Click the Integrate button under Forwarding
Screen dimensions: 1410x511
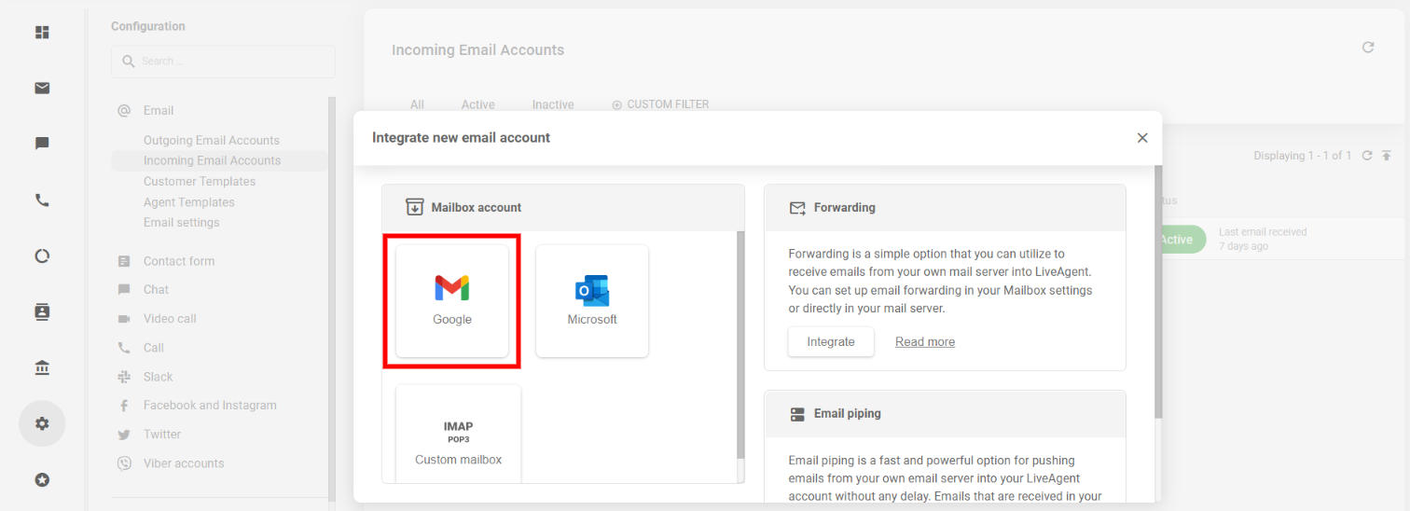(x=830, y=341)
